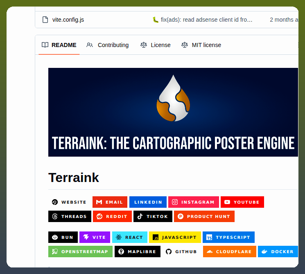The height and width of the screenshot is (274, 305).
Task: Click the JavaScript badge
Action: pyautogui.click(x=175, y=237)
